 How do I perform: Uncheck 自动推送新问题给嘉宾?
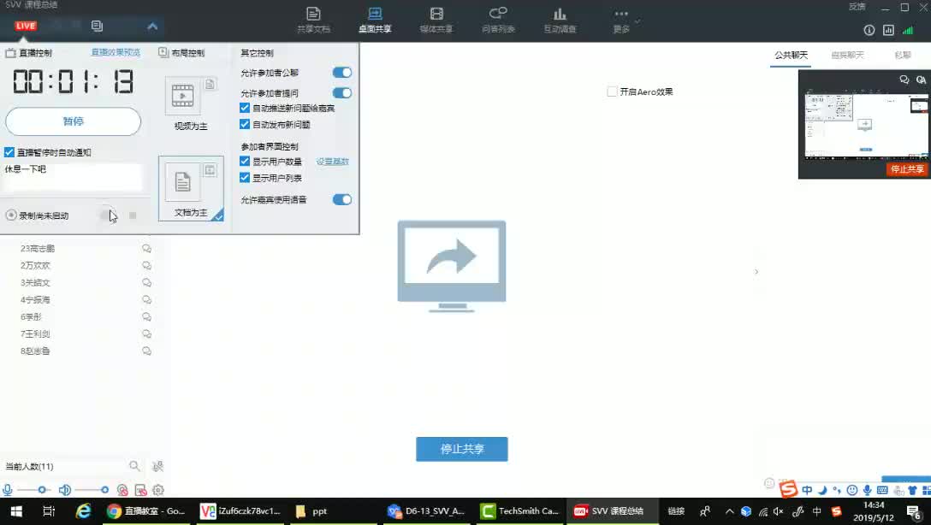(x=245, y=108)
